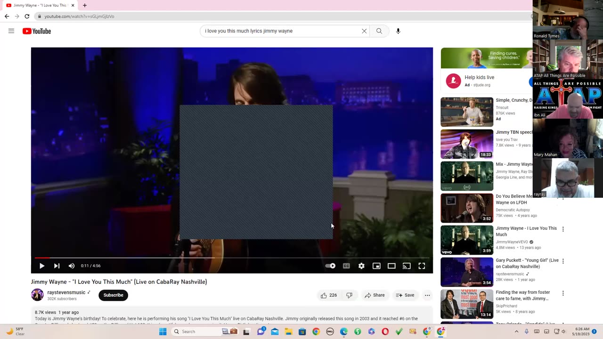Start voice search with microphone icon
This screenshot has height=339, width=603.
pos(398,31)
